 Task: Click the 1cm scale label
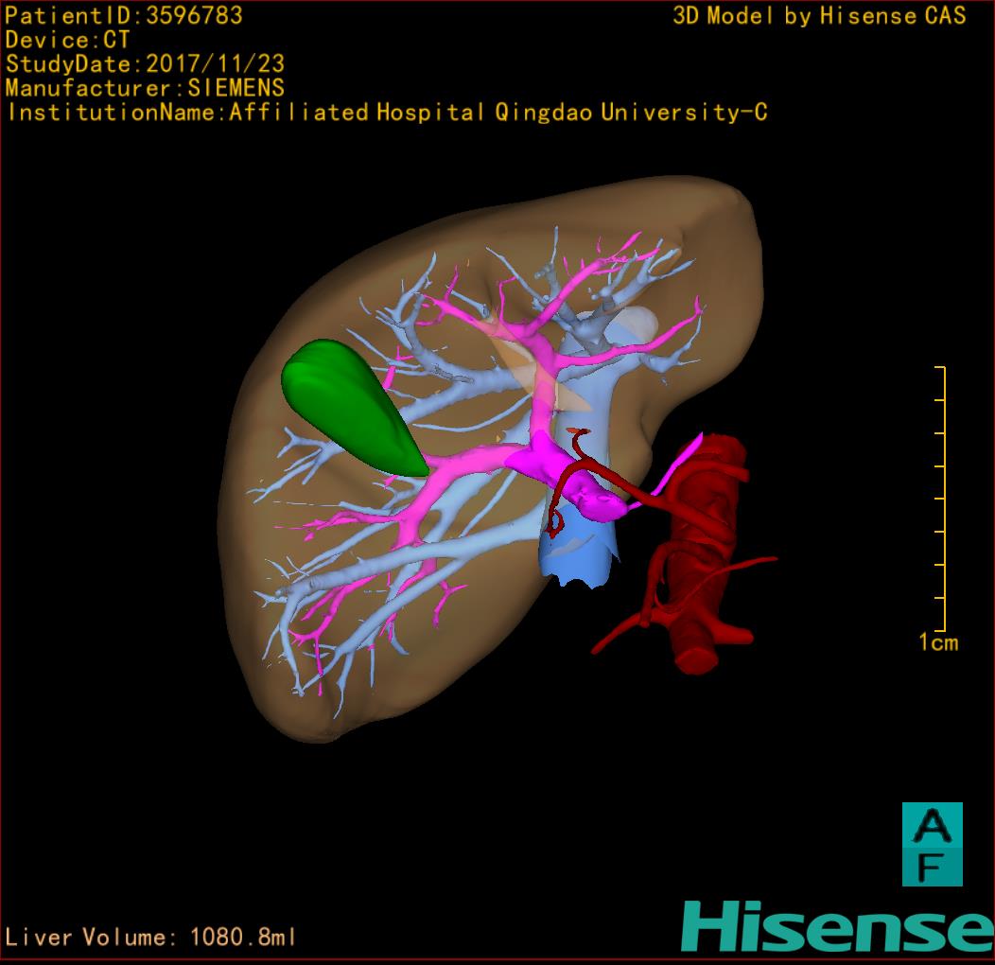(x=937, y=643)
